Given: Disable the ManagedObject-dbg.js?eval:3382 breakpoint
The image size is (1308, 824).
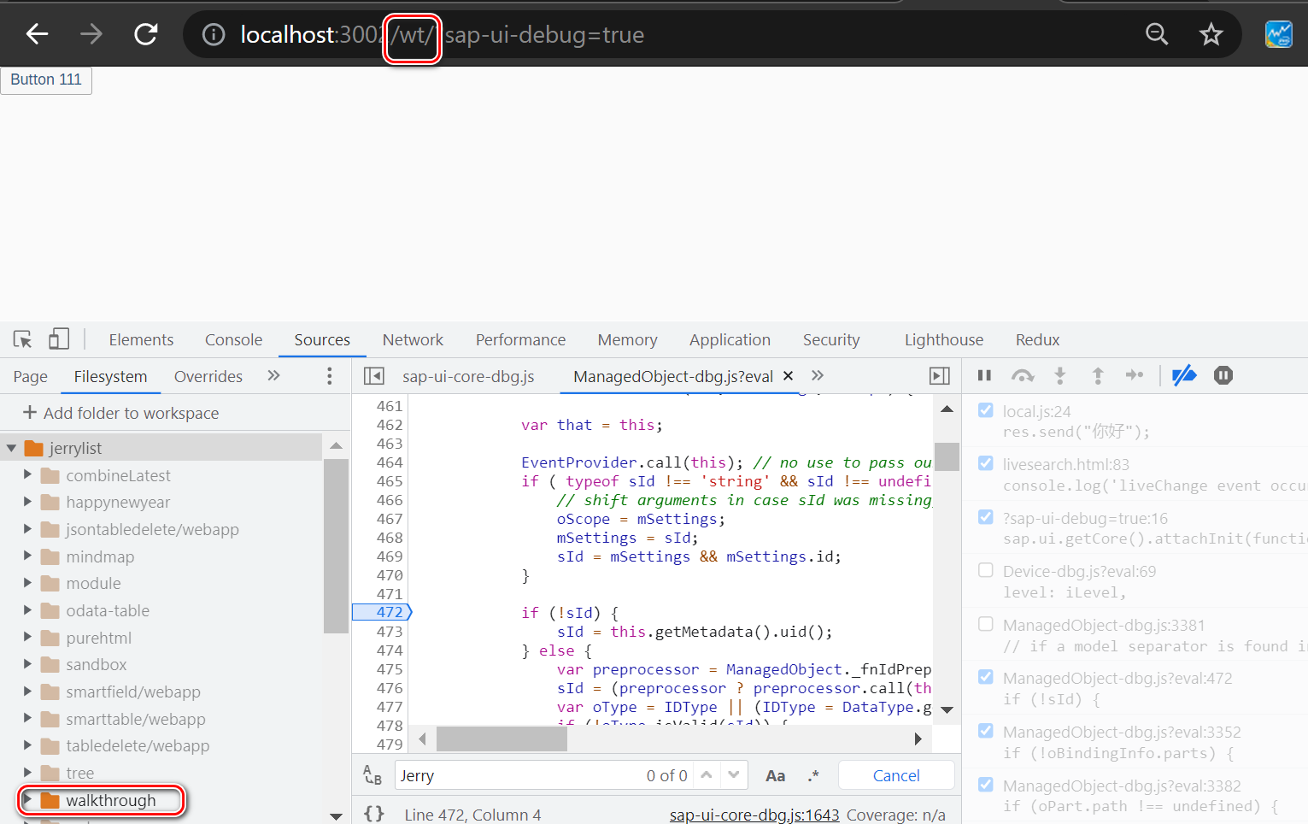Looking at the screenshot, I should click(986, 785).
